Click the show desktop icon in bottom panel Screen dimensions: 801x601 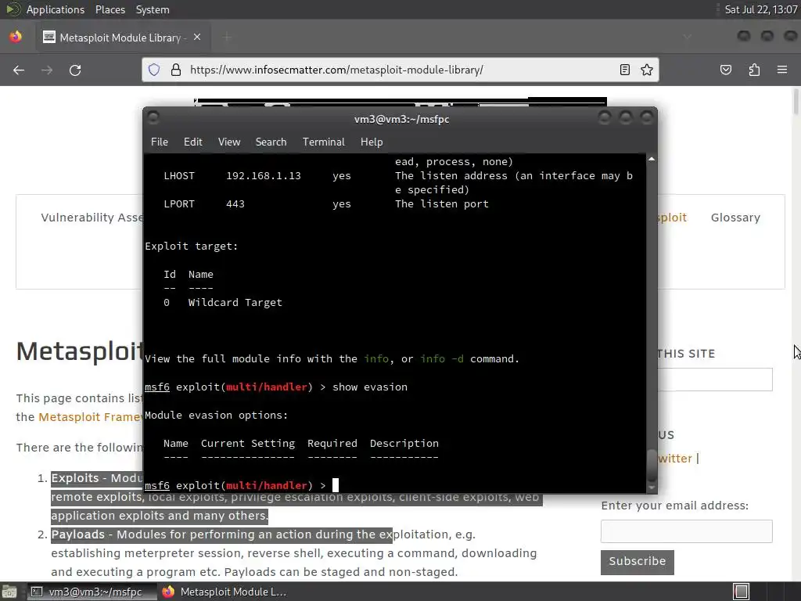9,592
